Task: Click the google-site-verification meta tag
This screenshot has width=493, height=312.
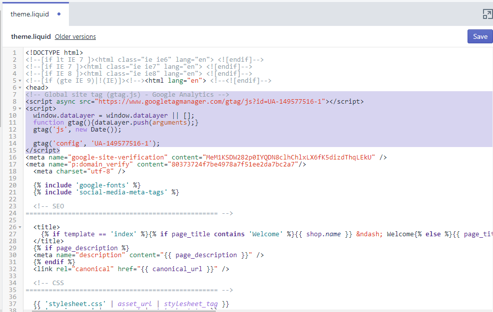Action: (x=206, y=157)
